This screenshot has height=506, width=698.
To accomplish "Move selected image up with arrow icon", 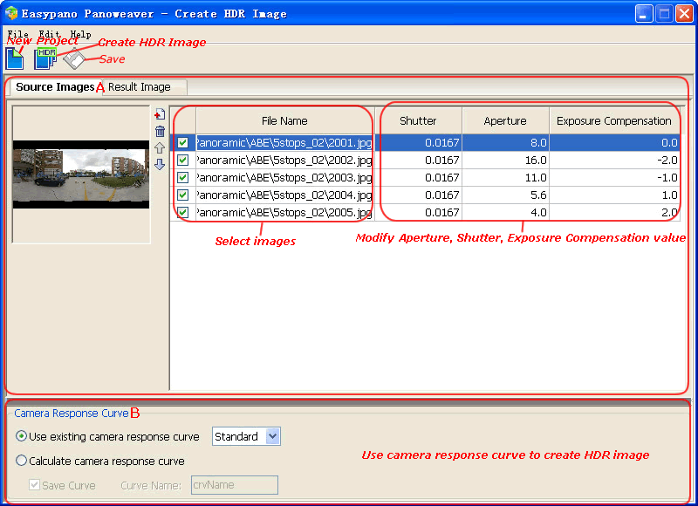I will (x=160, y=147).
